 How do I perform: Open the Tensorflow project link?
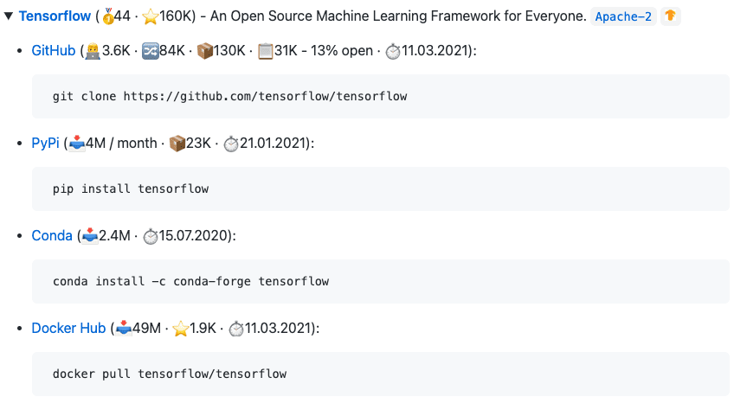click(x=55, y=16)
